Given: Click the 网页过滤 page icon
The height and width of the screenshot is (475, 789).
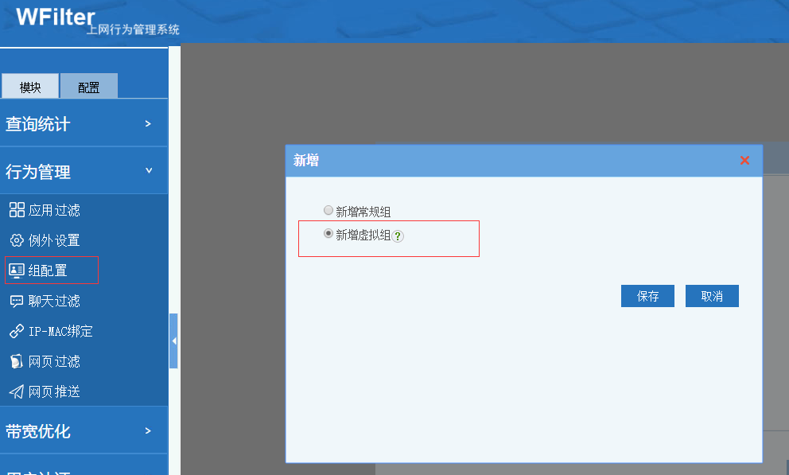Looking at the screenshot, I should (x=17, y=361).
